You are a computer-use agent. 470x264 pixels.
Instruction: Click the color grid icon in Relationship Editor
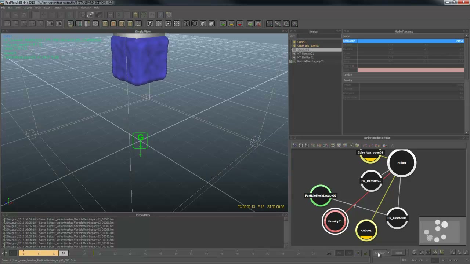pyautogui.click(x=384, y=146)
